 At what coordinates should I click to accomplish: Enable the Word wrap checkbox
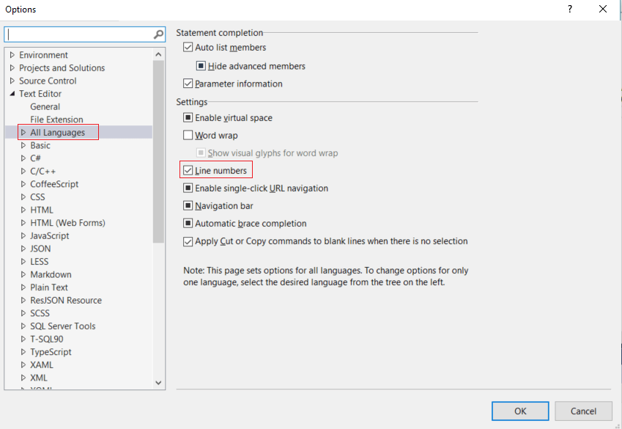(x=188, y=136)
